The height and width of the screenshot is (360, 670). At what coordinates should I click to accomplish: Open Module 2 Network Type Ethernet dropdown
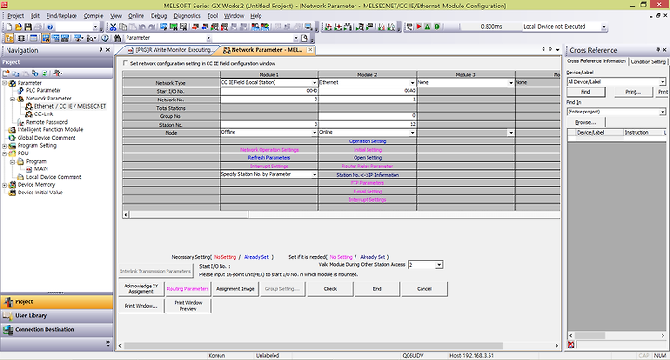point(413,83)
